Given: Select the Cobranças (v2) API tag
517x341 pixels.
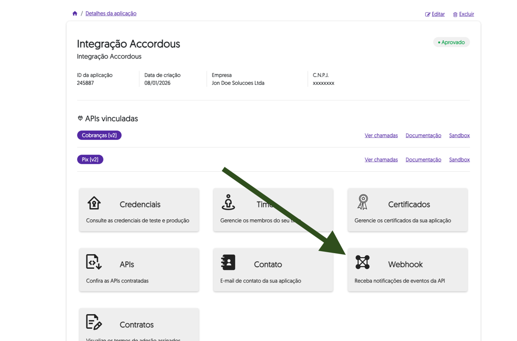Looking at the screenshot, I should click(x=99, y=135).
